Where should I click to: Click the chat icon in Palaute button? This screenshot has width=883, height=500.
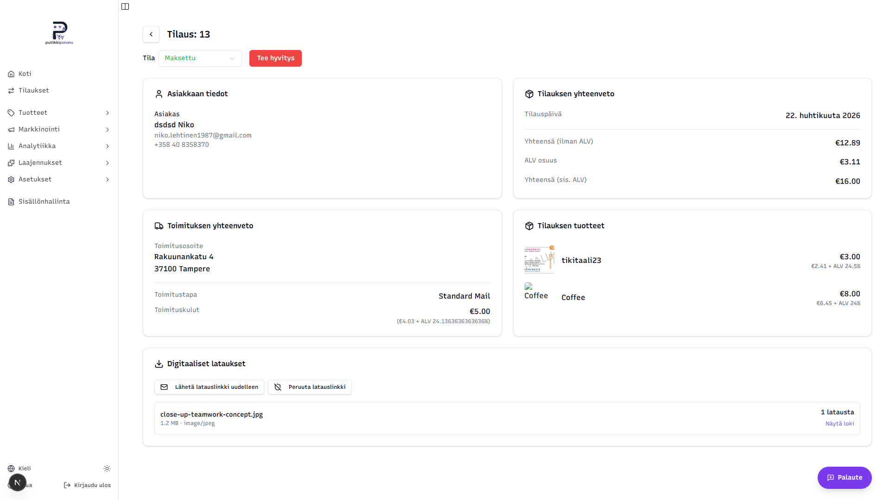click(831, 478)
